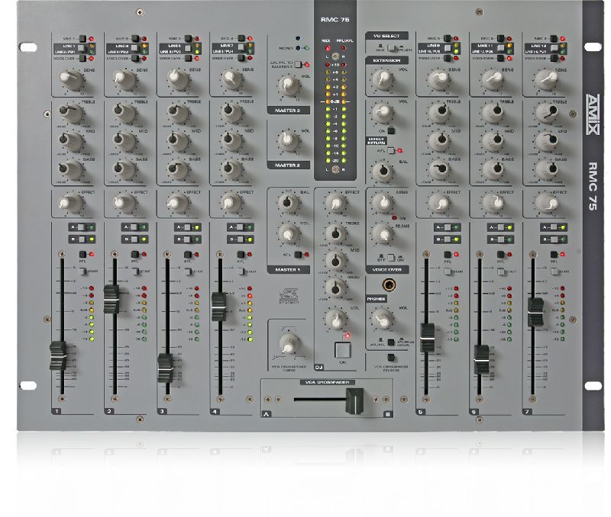Click the channel 1 fader cap
The width and height of the screenshot is (611, 517).
point(59,355)
